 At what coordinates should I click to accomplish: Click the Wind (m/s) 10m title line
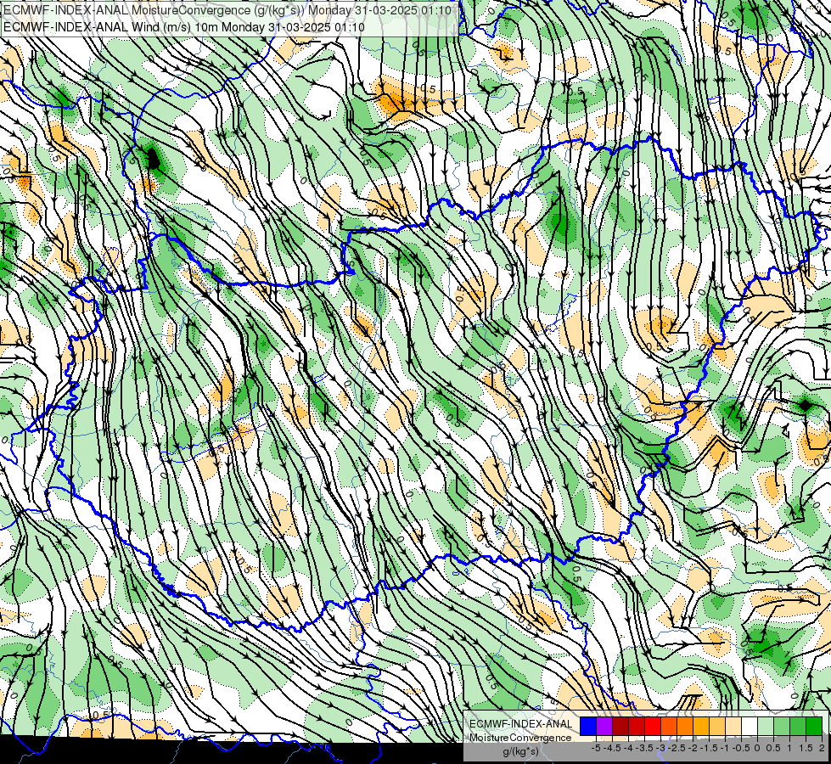click(184, 27)
